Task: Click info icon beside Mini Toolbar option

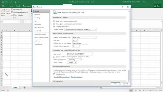Action: (x=77, y=21)
